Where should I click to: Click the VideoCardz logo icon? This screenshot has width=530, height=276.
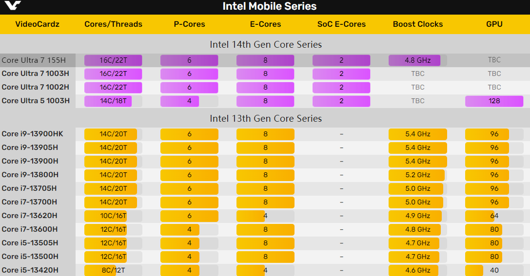(x=11, y=6)
